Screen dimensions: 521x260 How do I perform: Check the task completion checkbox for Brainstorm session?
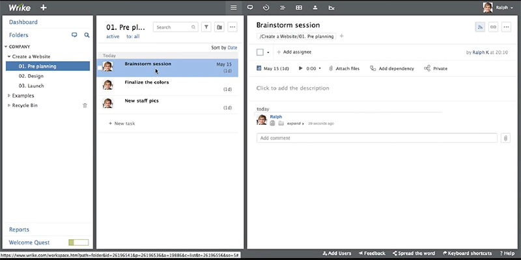(x=260, y=51)
